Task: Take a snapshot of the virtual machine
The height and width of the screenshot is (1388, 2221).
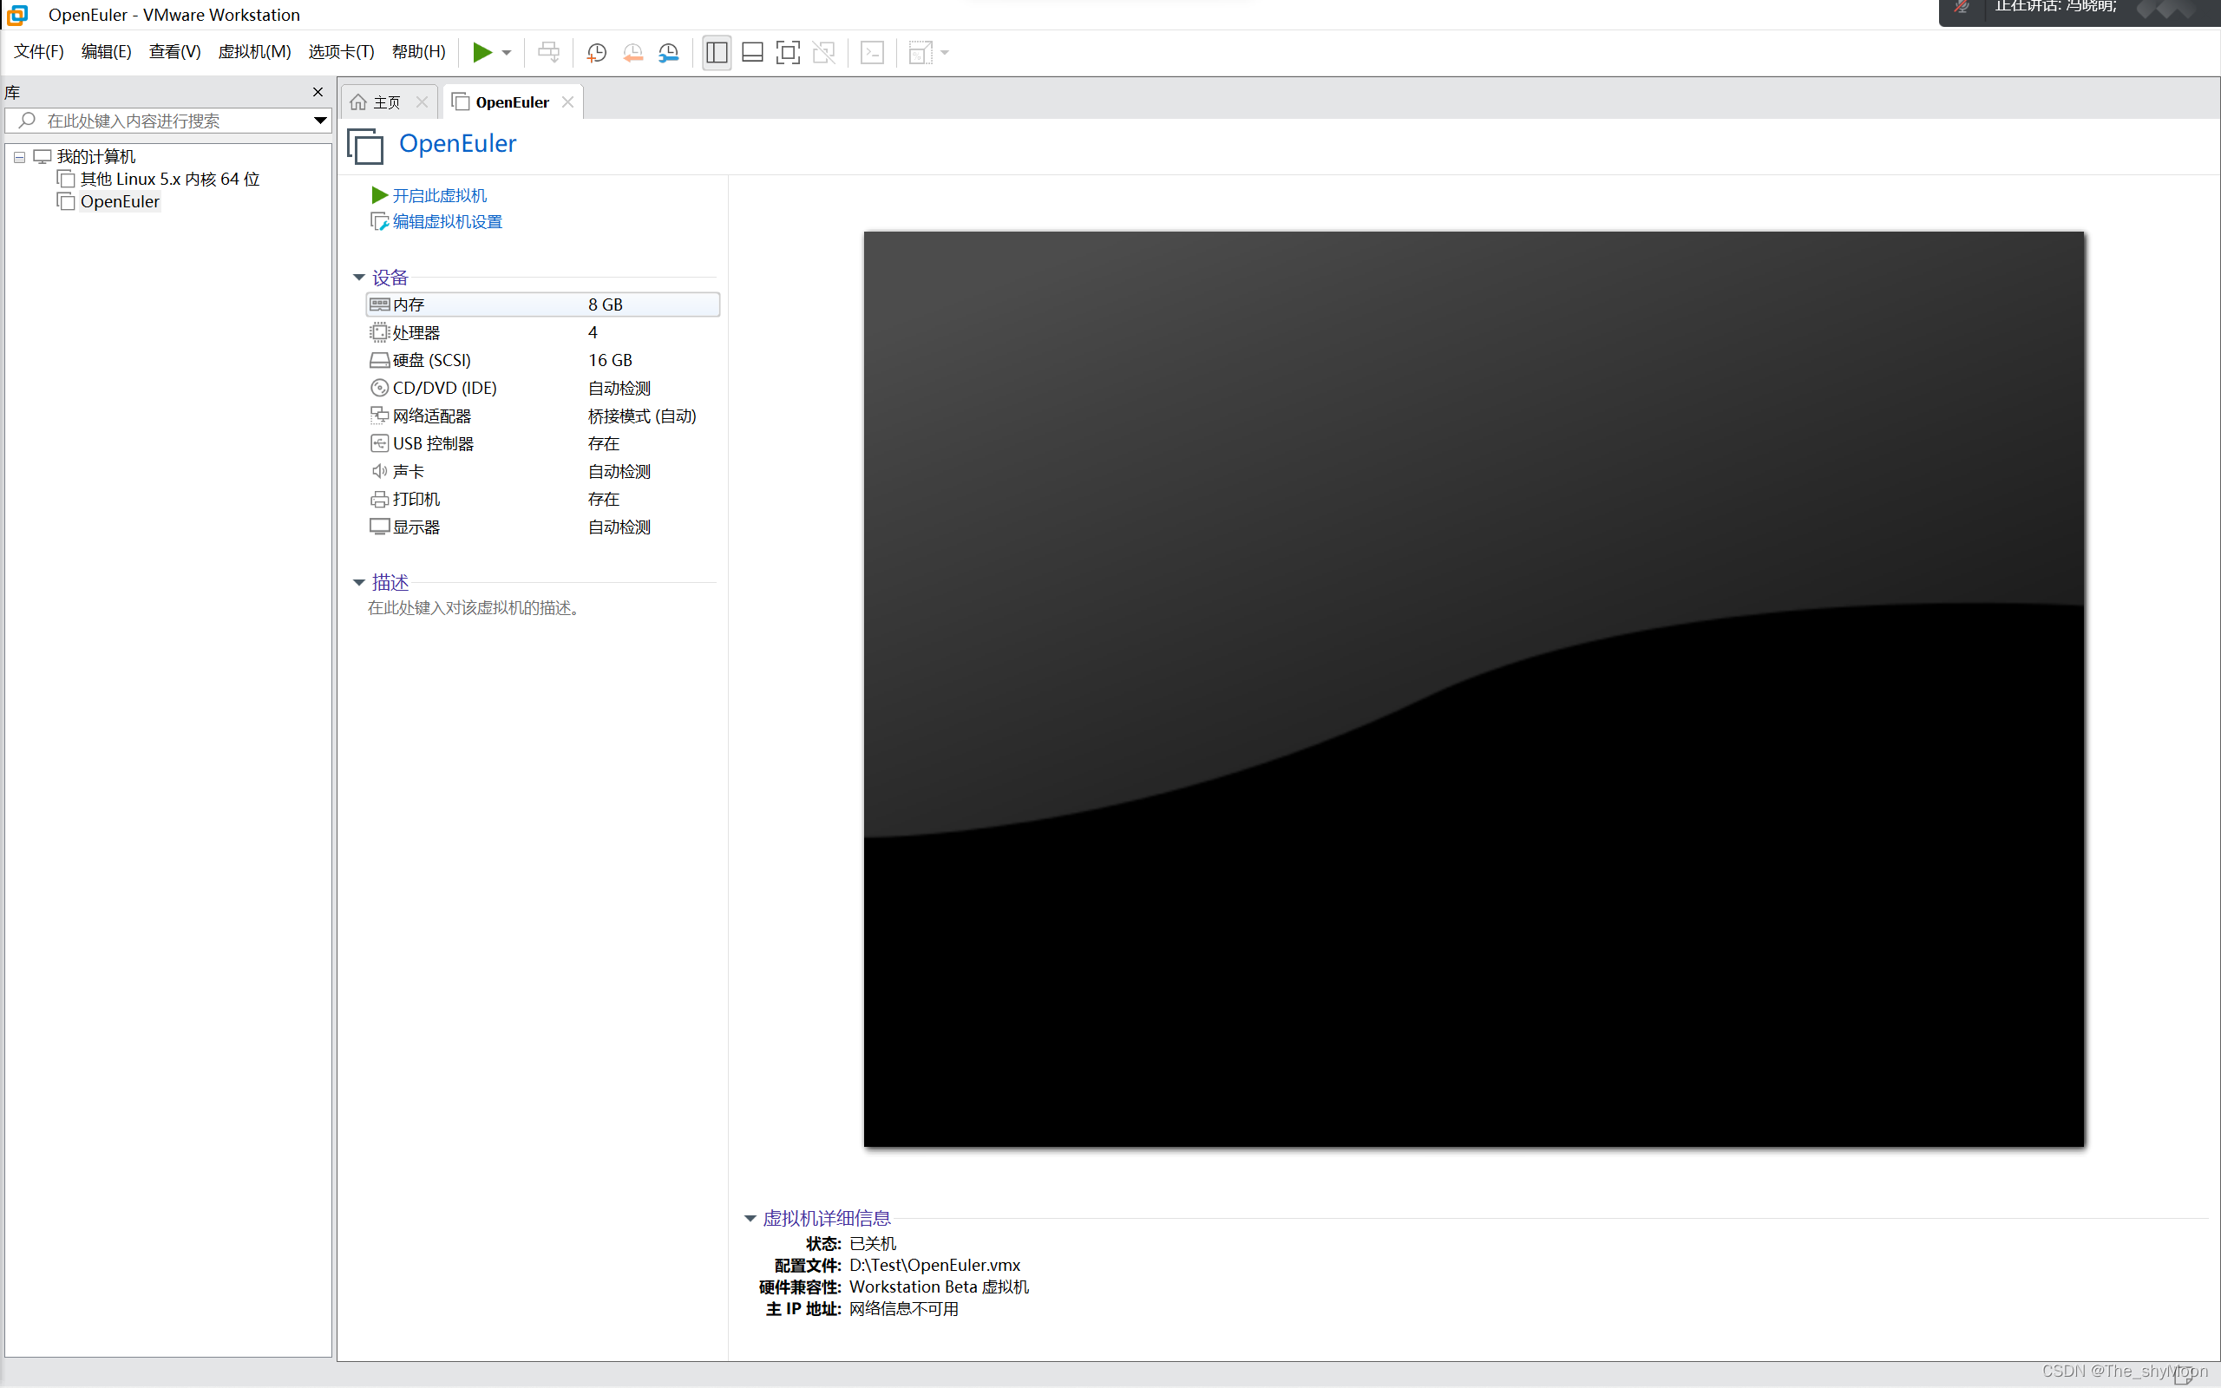Action: [596, 52]
